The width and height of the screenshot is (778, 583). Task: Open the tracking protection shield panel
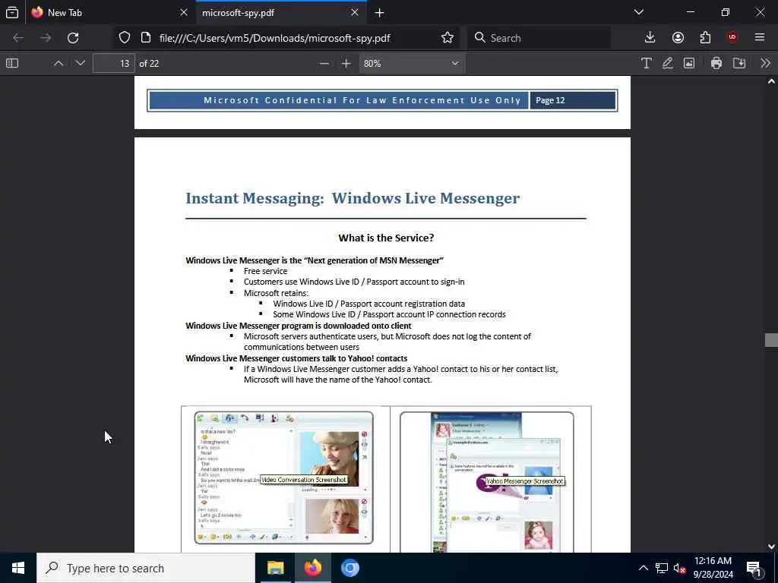pyautogui.click(x=125, y=38)
